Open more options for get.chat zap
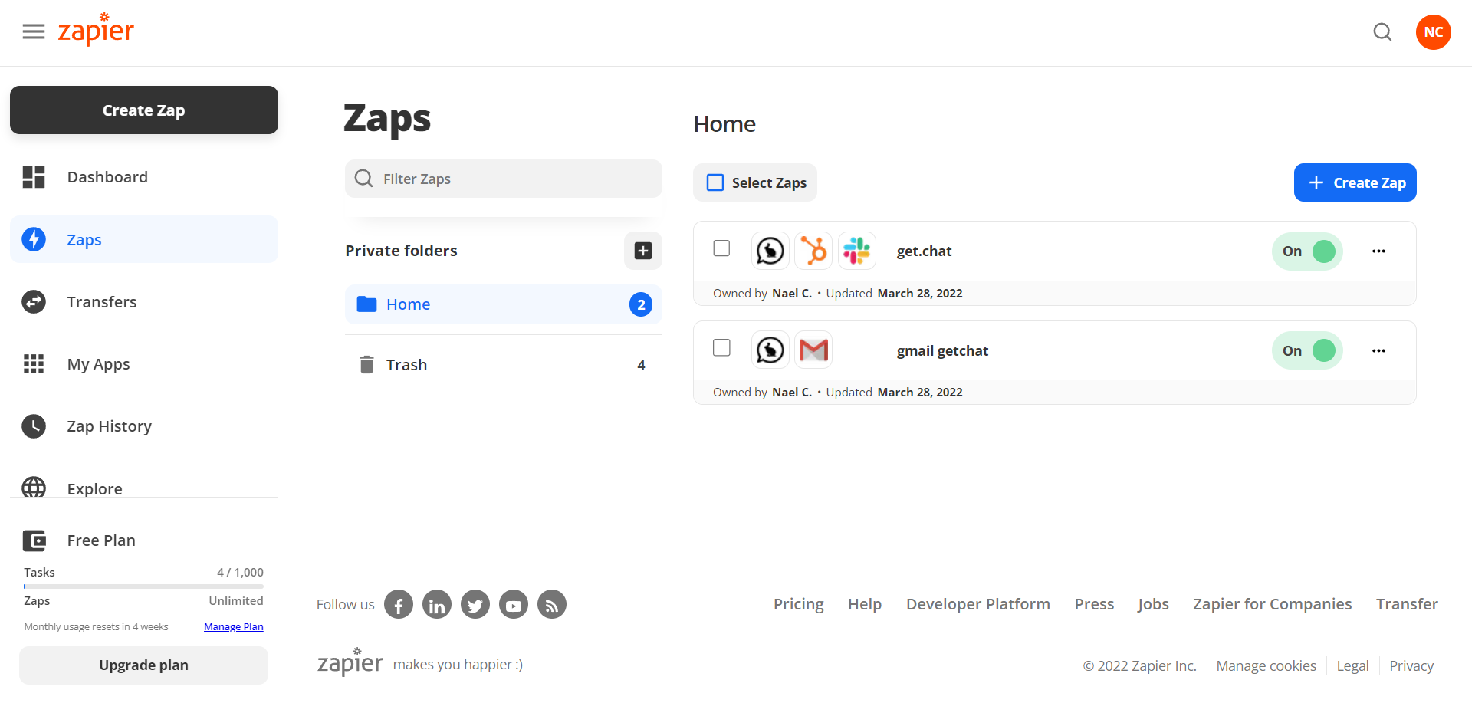Image resolution: width=1472 pixels, height=713 pixels. point(1378,251)
